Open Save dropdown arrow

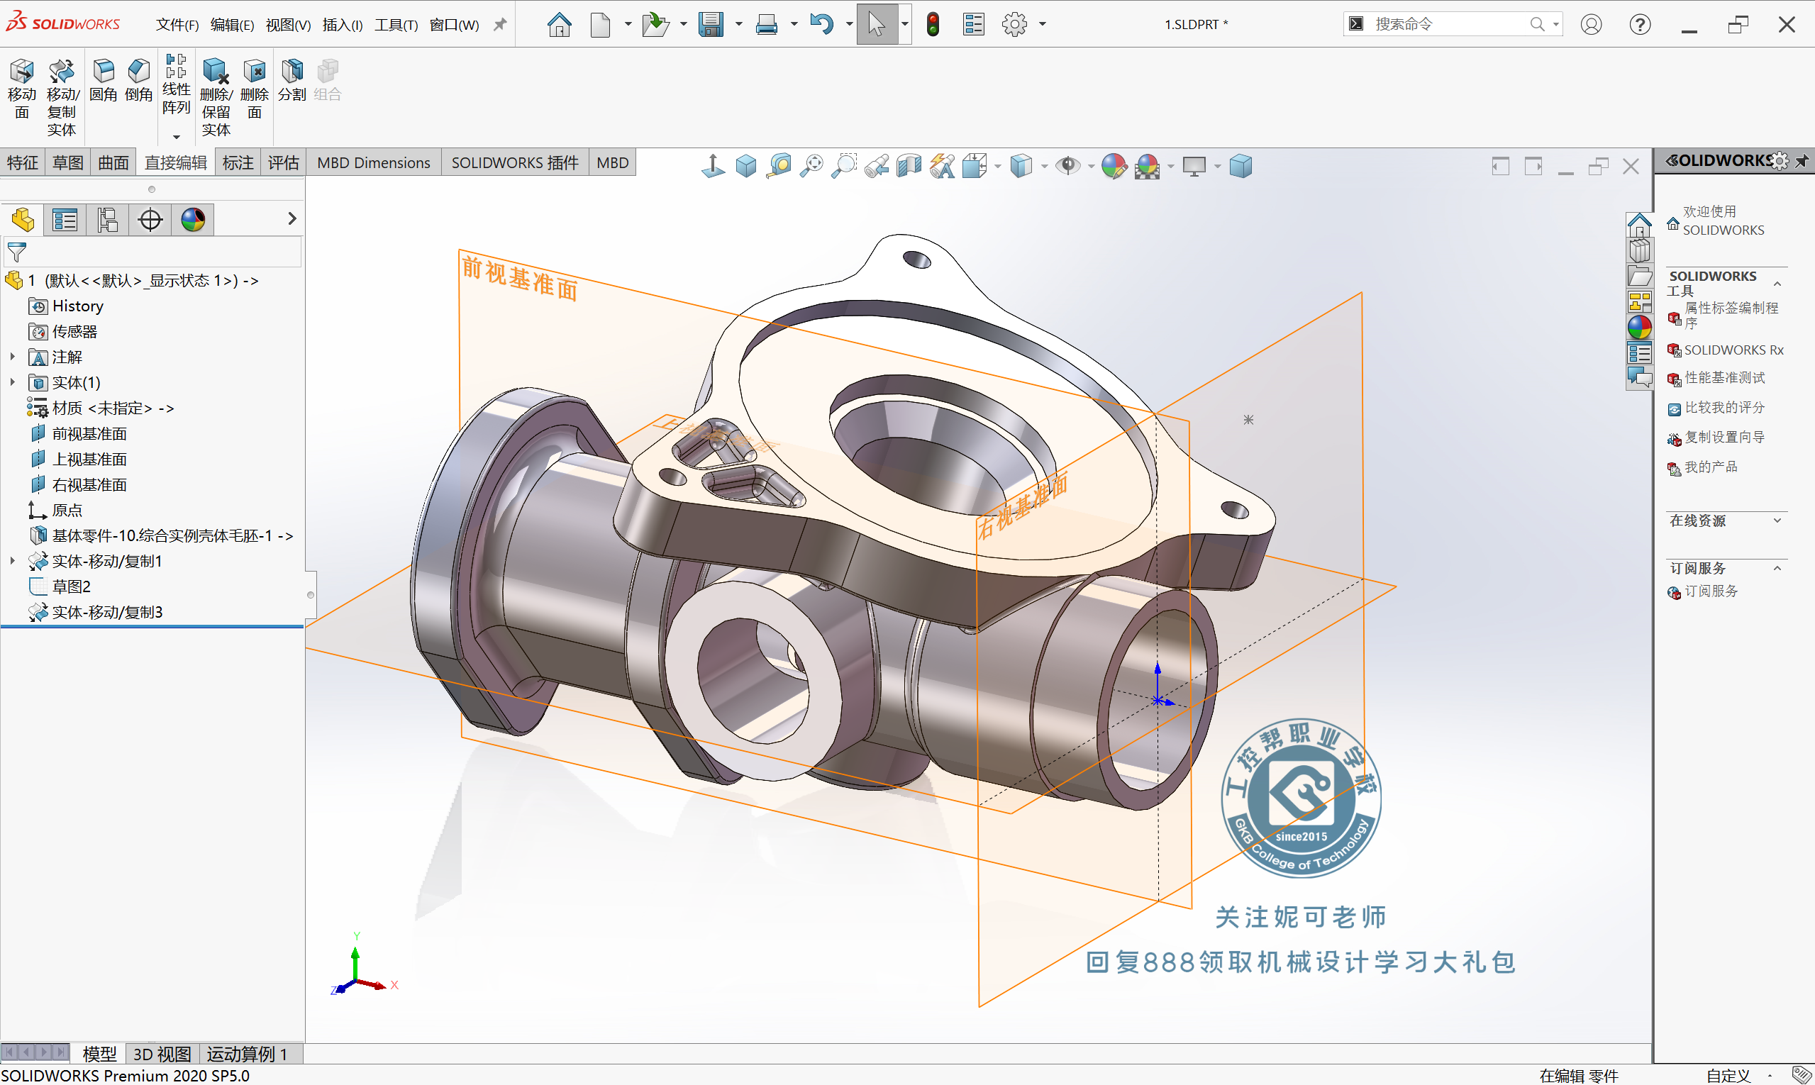point(738,24)
